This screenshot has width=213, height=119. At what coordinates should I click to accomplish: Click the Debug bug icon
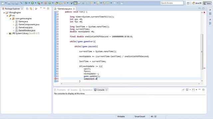[x=26, y=3]
